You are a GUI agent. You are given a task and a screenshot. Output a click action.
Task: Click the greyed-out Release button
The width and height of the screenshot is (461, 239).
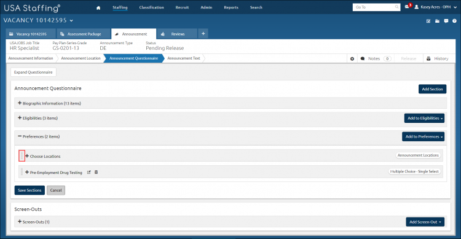pyautogui.click(x=408, y=59)
